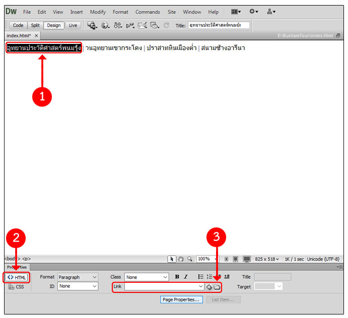The height and width of the screenshot is (318, 348).
Task: Click the unordered list icon
Action: pyautogui.click(x=200, y=277)
